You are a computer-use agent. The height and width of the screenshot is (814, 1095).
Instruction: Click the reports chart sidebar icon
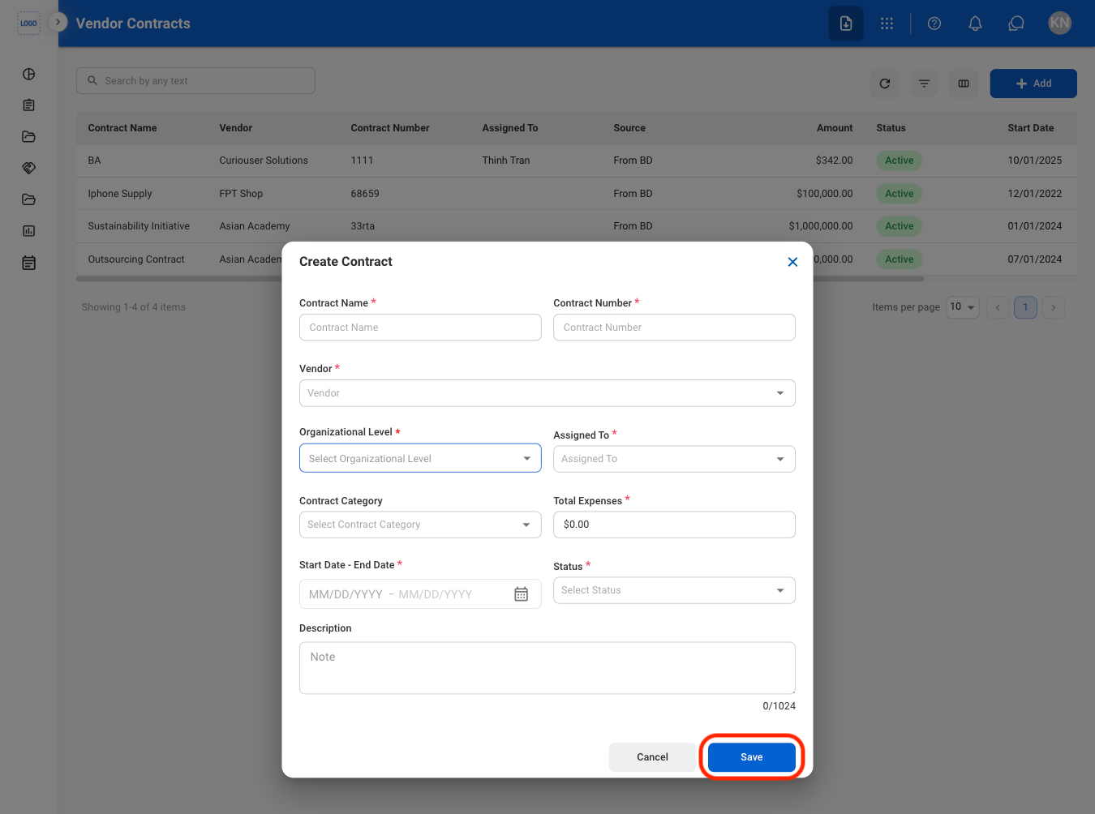29,231
